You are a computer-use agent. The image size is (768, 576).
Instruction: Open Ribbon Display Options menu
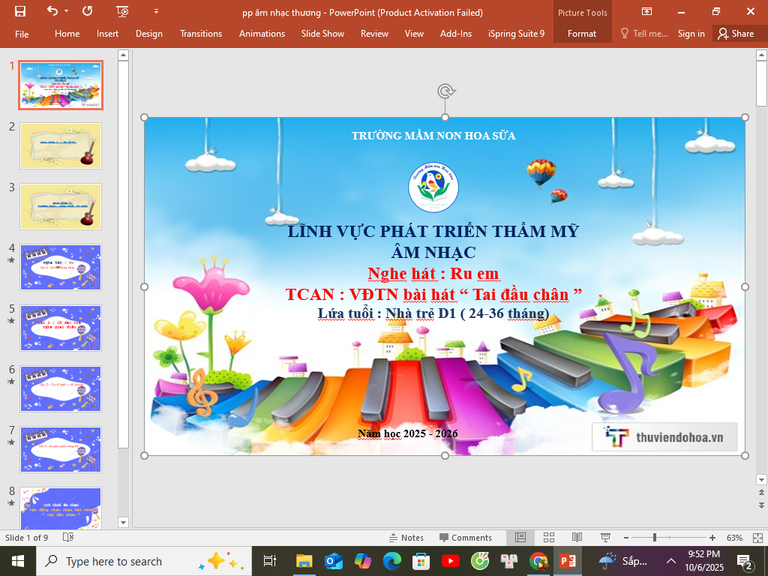pyautogui.click(x=646, y=11)
